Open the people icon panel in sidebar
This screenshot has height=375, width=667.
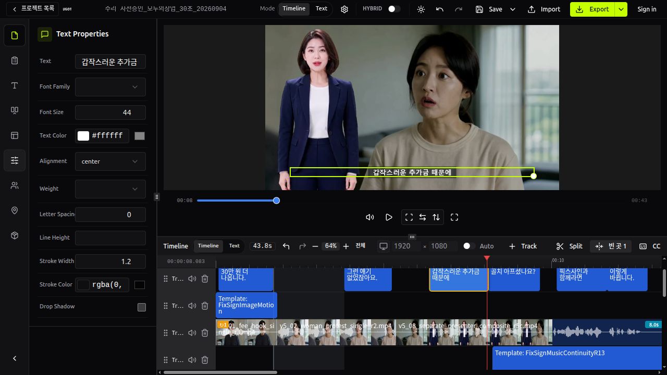point(15,185)
